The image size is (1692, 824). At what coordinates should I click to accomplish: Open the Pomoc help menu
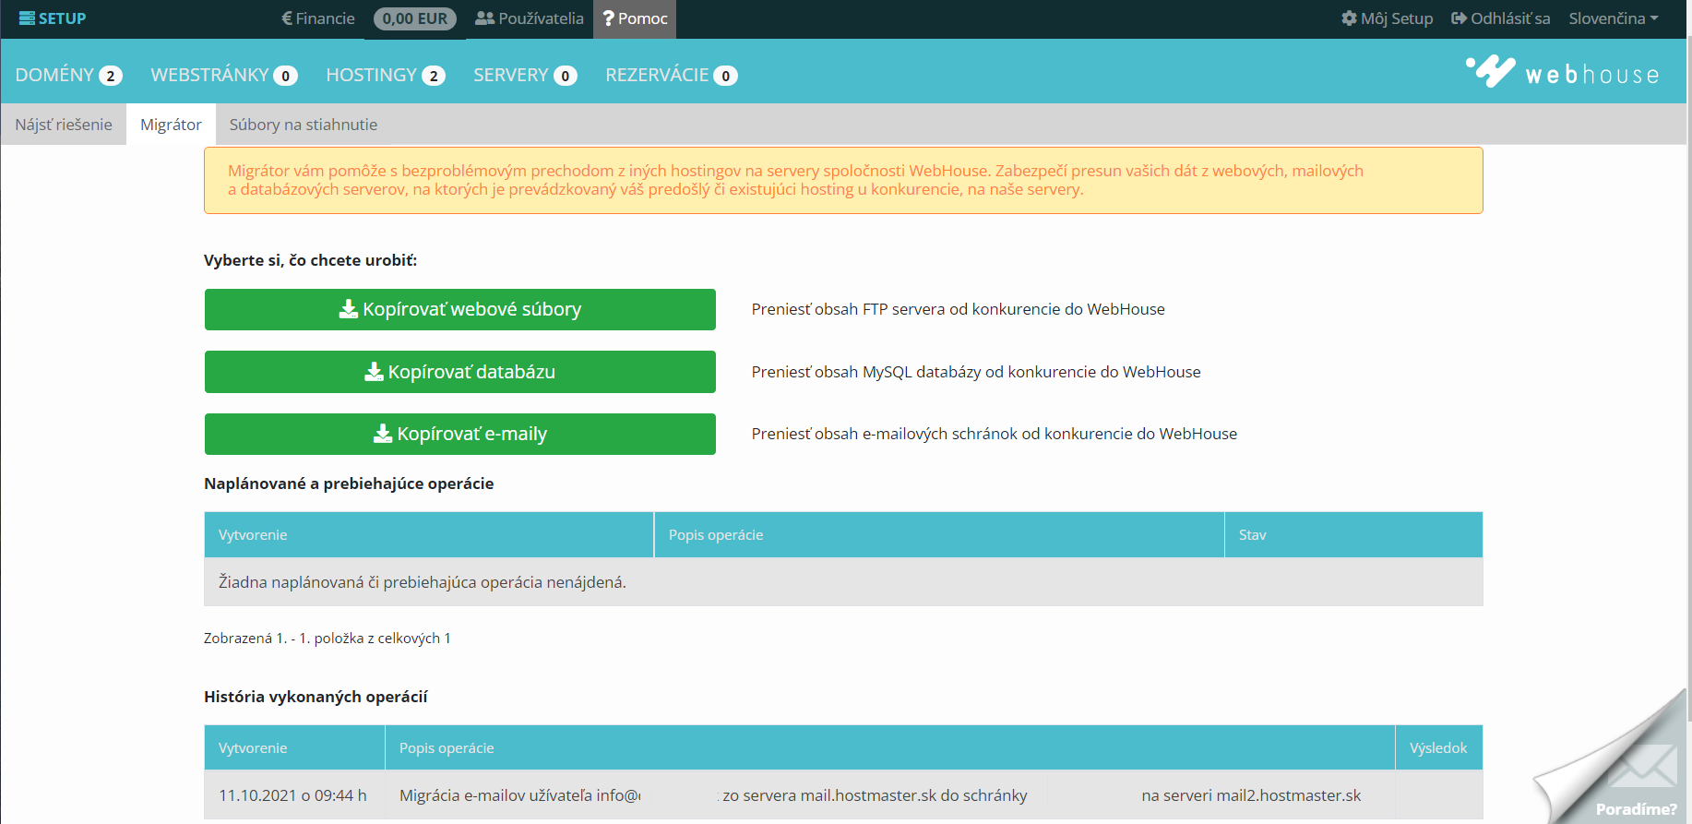coord(635,18)
